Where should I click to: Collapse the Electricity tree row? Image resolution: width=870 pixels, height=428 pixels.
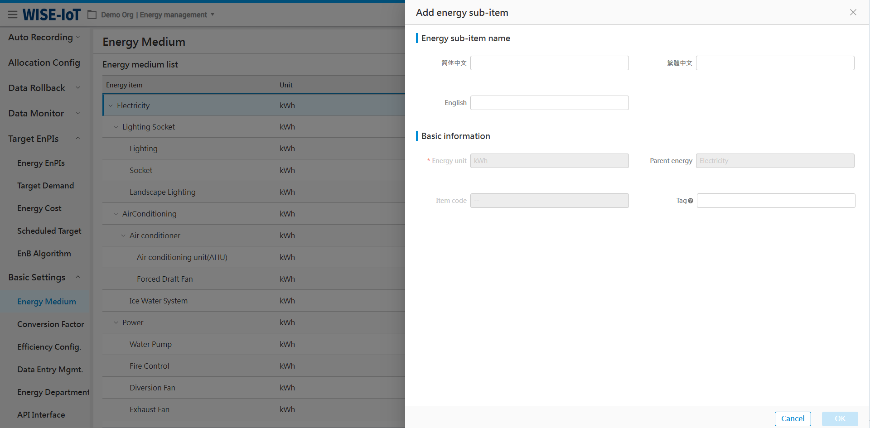(x=111, y=106)
